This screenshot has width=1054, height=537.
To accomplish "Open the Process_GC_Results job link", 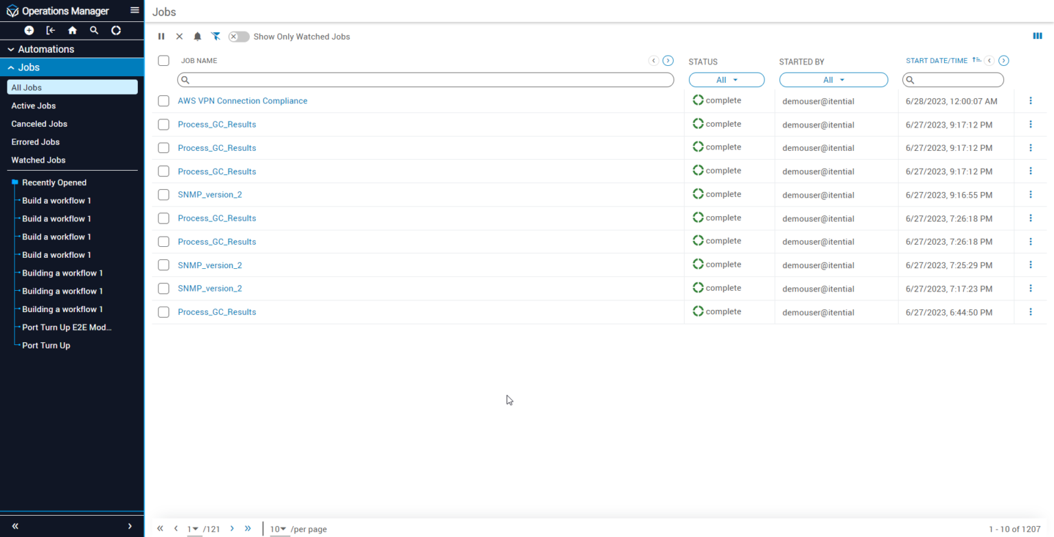I will [217, 124].
